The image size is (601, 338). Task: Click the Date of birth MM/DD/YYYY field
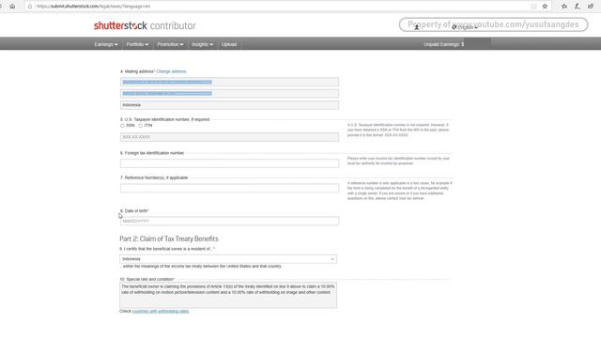229,222
